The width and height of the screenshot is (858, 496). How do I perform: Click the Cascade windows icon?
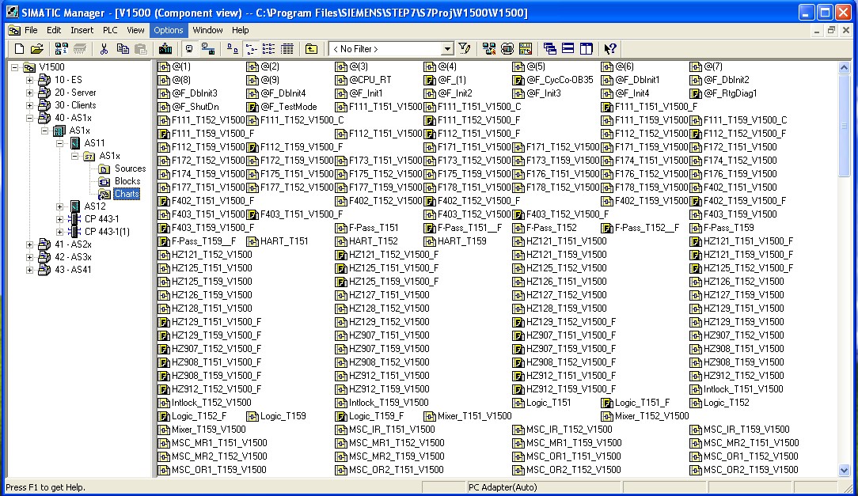pyautogui.click(x=550, y=49)
